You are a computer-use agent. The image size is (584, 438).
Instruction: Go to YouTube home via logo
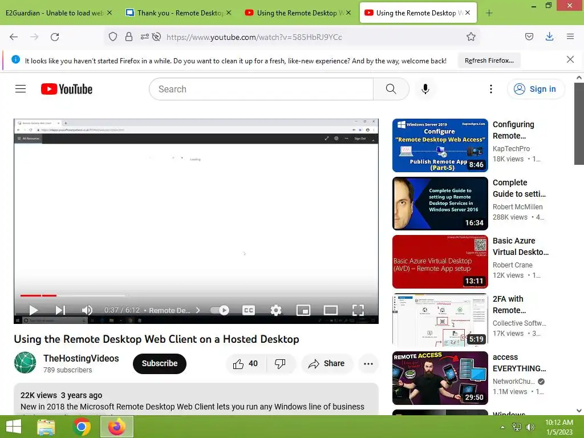point(67,89)
